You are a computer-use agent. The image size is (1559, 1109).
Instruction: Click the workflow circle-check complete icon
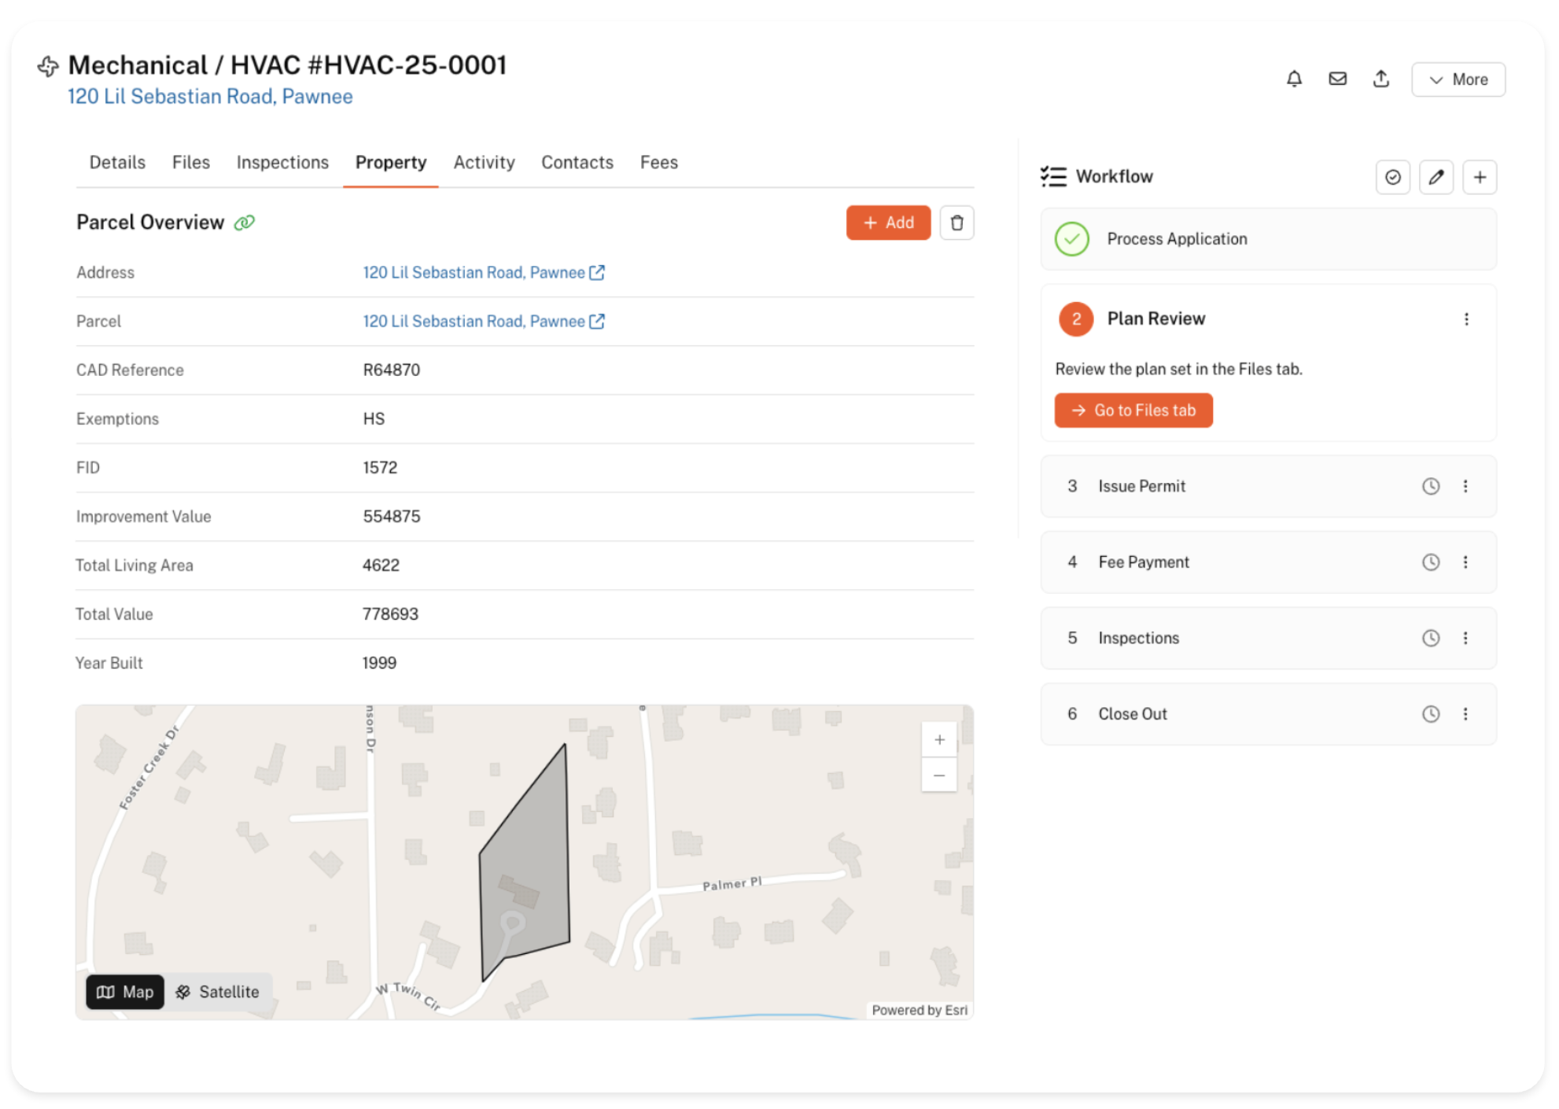tap(1392, 177)
